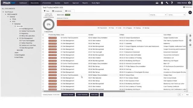The image size is (193, 108).
Task: Click the Test Product breadcrumb link
Action: (48, 7)
